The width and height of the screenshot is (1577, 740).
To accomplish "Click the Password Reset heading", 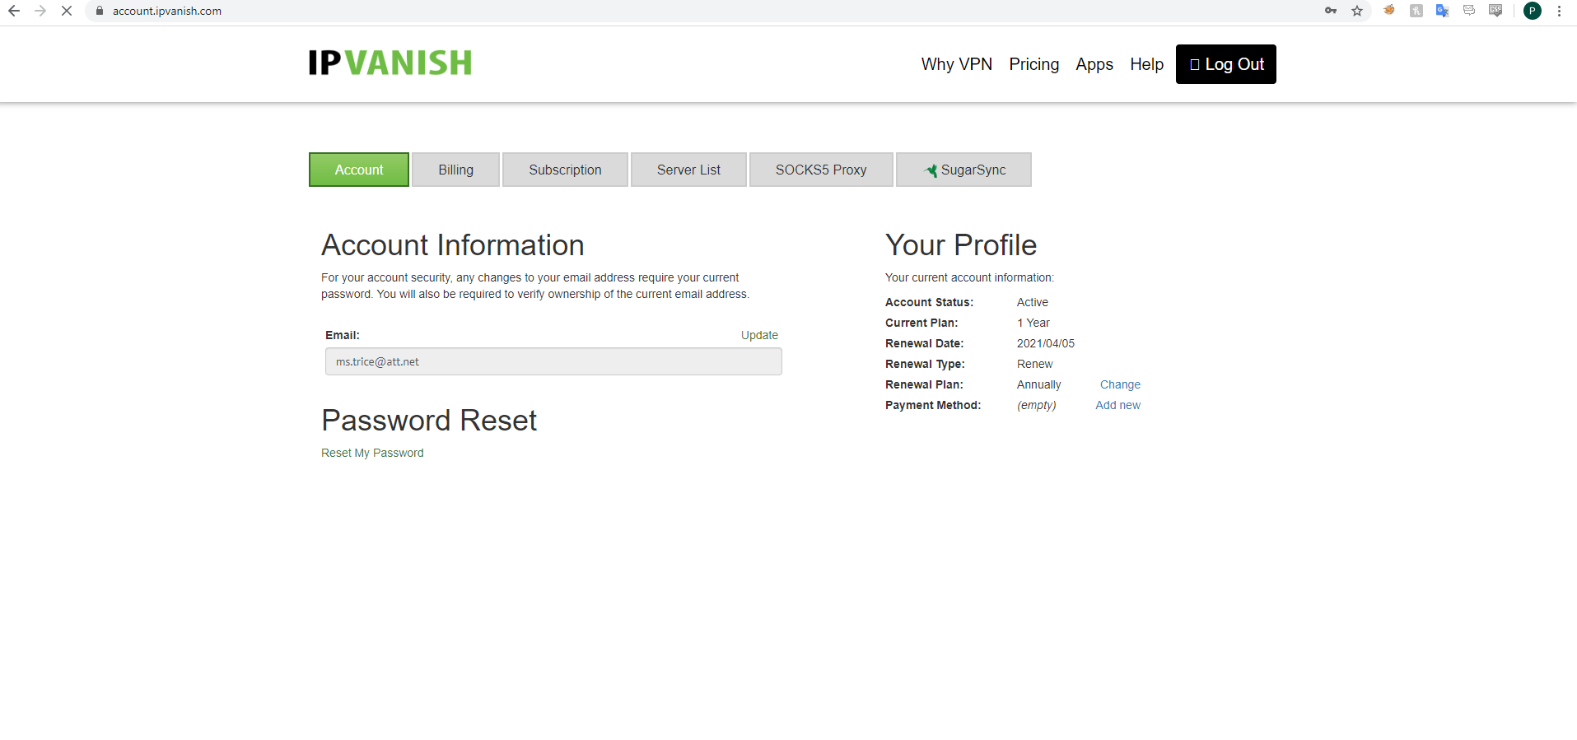I will (x=429, y=421).
